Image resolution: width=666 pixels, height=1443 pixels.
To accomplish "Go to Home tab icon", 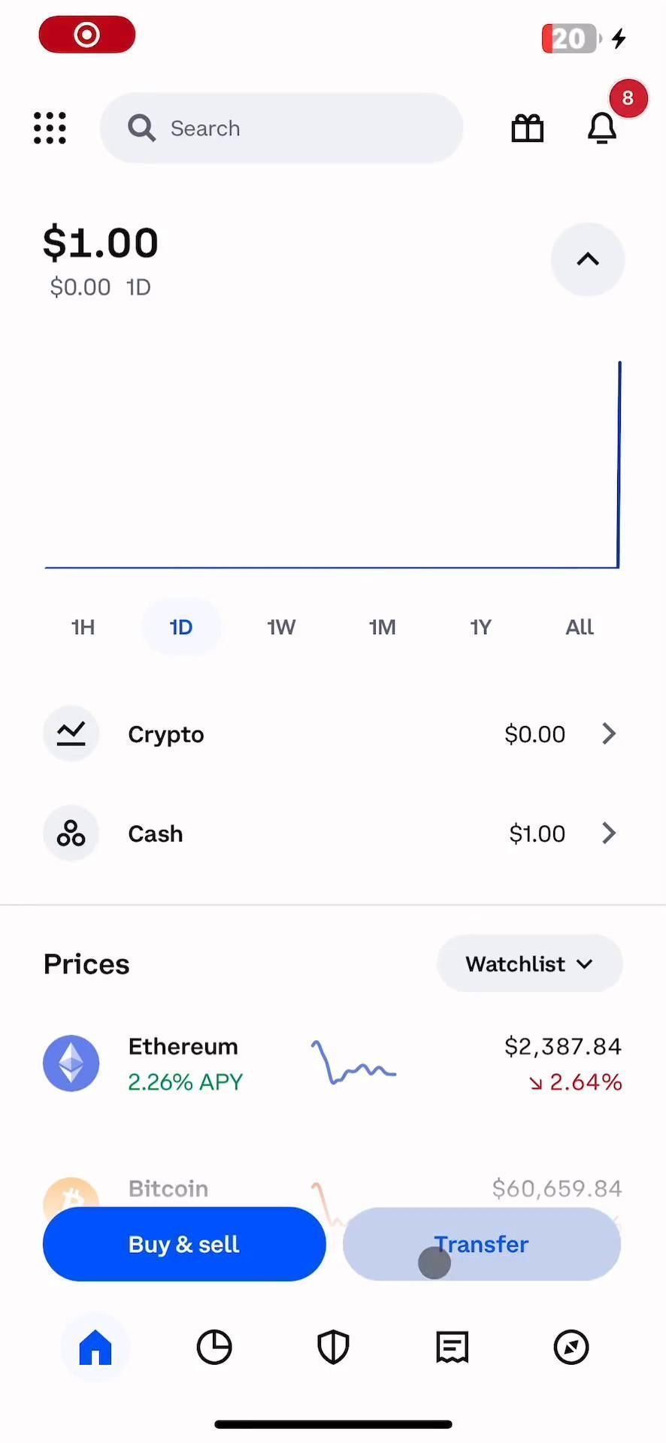I will [x=95, y=1347].
